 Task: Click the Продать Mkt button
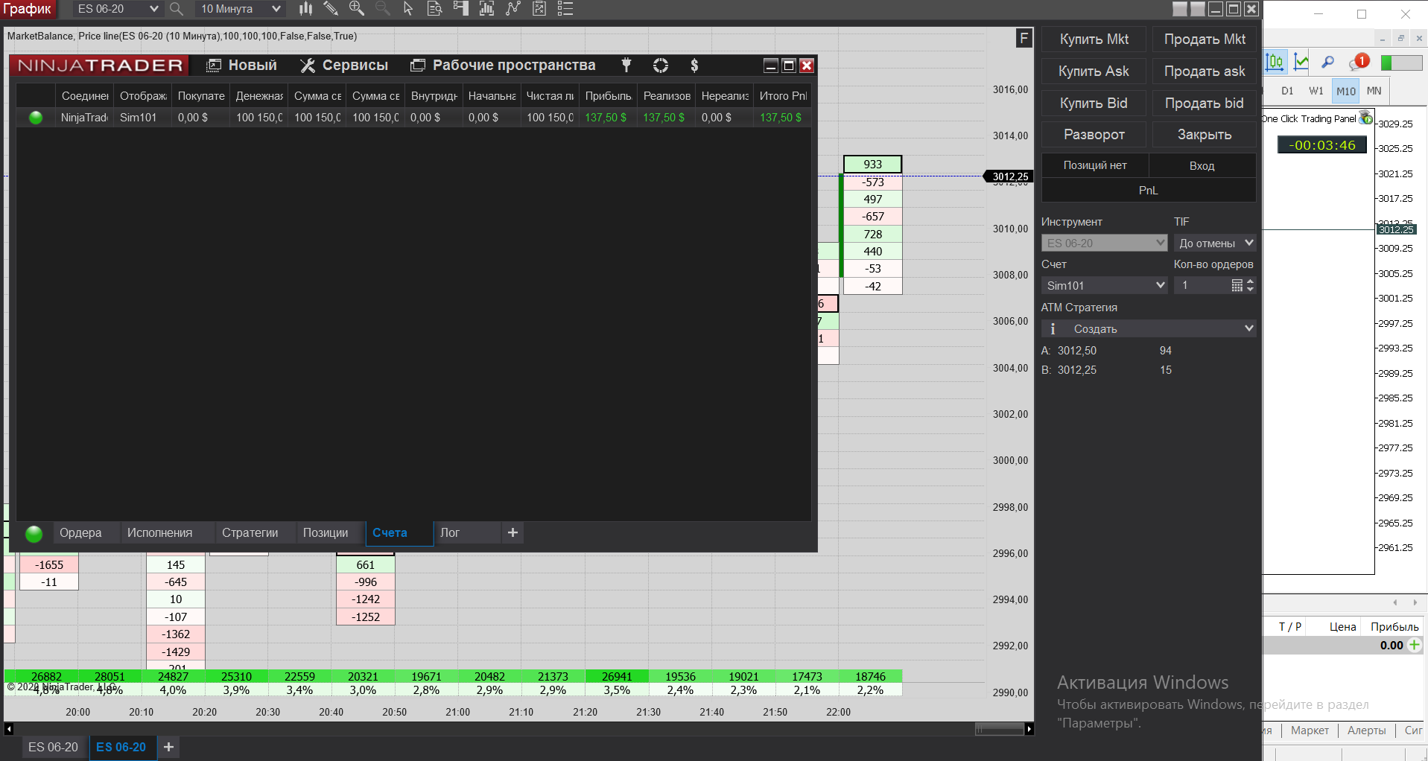click(1205, 39)
